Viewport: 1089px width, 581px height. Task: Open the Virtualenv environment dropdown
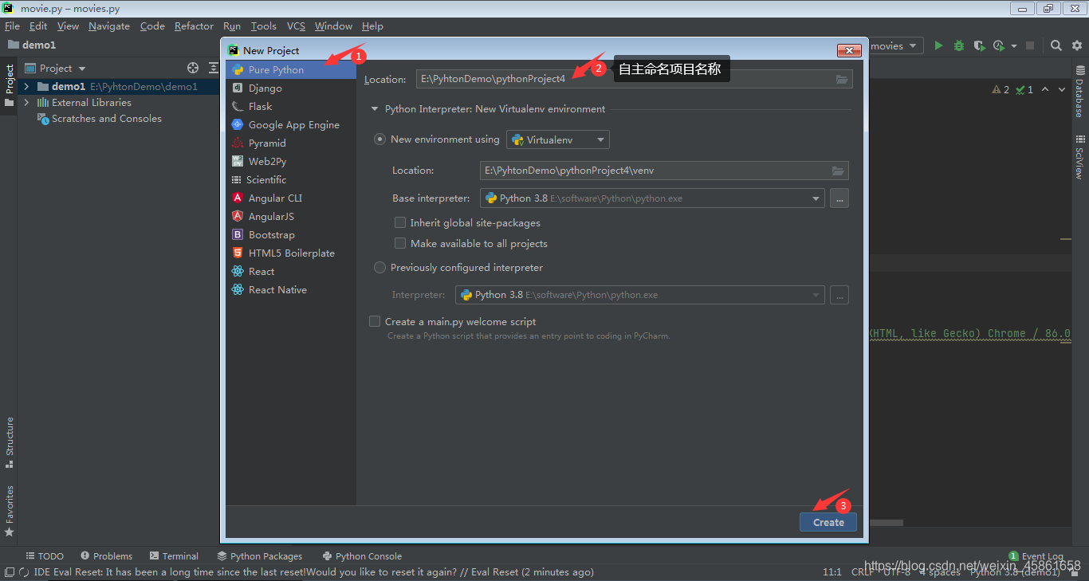coord(558,139)
